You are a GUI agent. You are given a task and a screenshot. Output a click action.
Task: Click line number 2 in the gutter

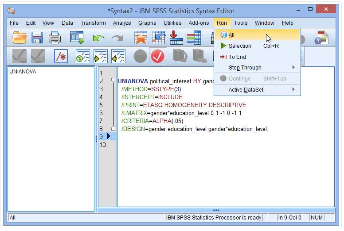[x=101, y=81]
